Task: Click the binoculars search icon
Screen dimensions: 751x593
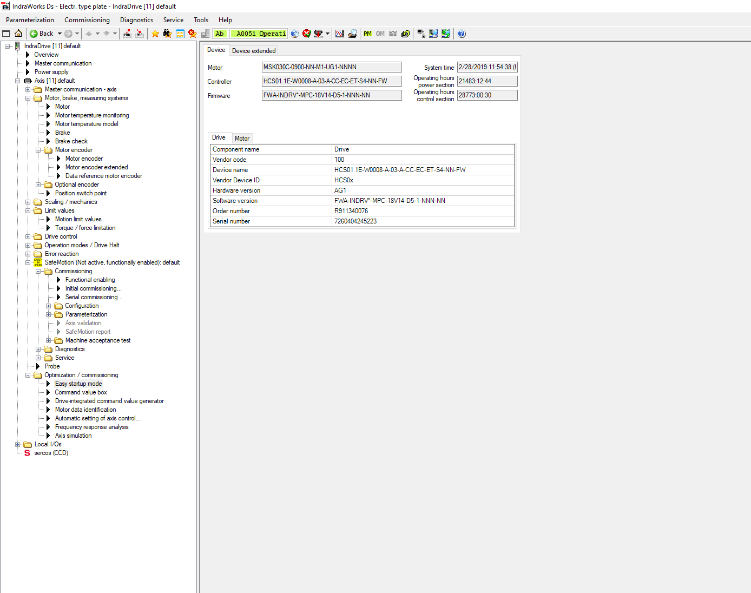Action: 167,34
